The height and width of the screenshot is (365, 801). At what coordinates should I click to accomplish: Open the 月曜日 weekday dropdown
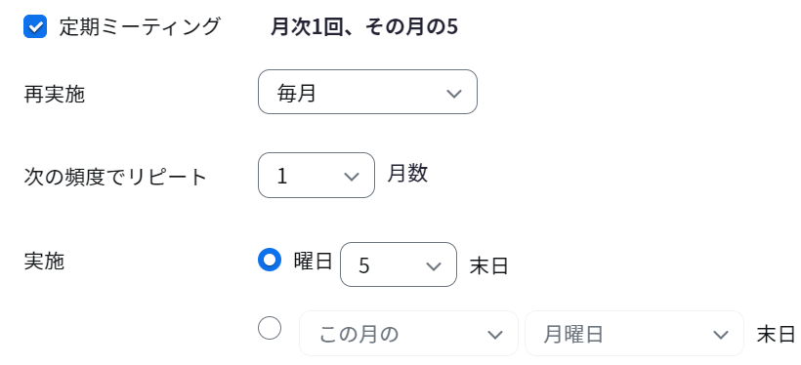634,334
